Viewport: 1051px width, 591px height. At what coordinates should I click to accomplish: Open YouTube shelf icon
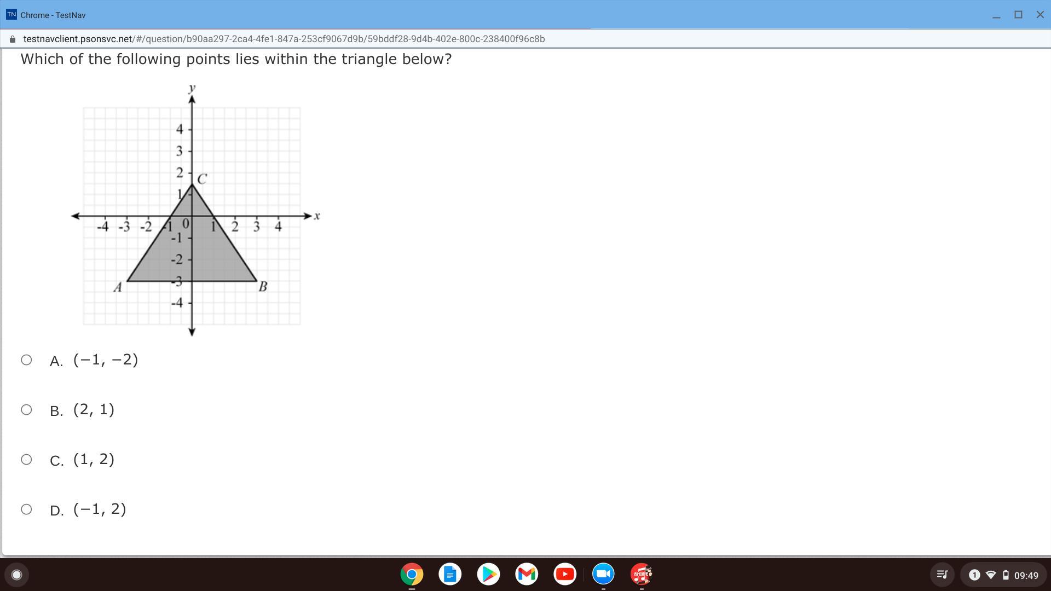coord(565,575)
